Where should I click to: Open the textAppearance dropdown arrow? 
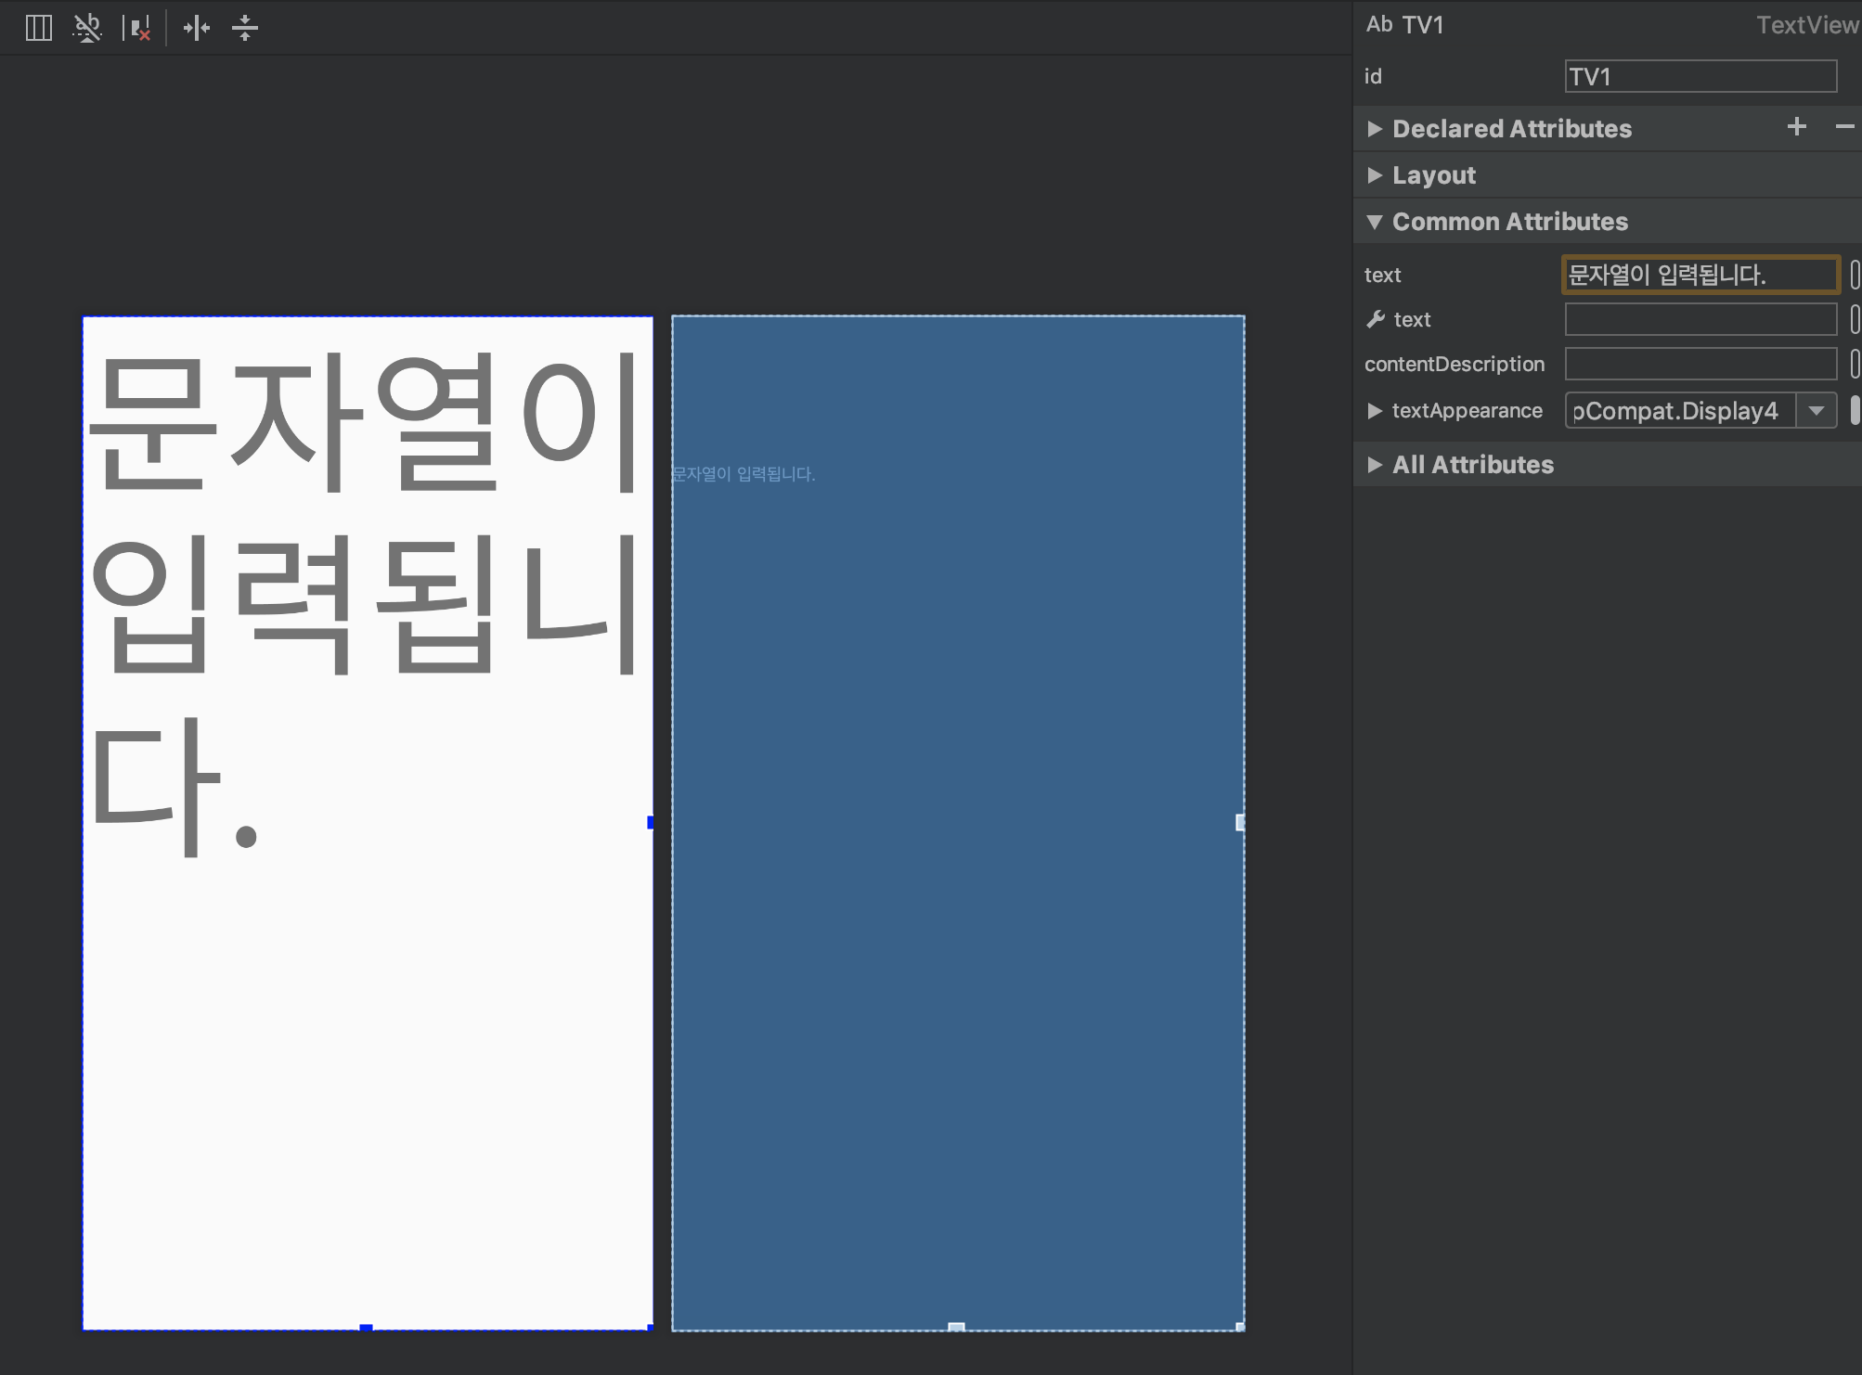(1817, 410)
